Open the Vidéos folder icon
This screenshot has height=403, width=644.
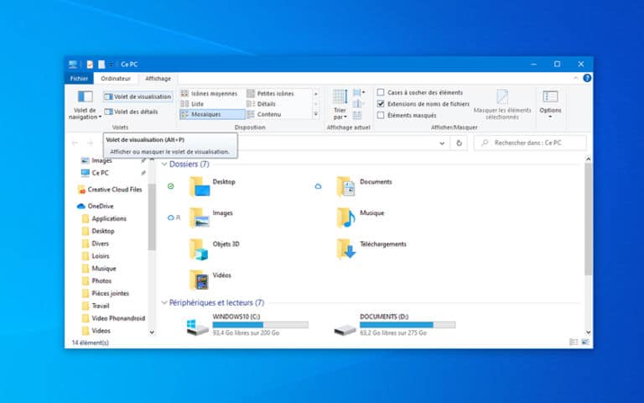tap(200, 279)
